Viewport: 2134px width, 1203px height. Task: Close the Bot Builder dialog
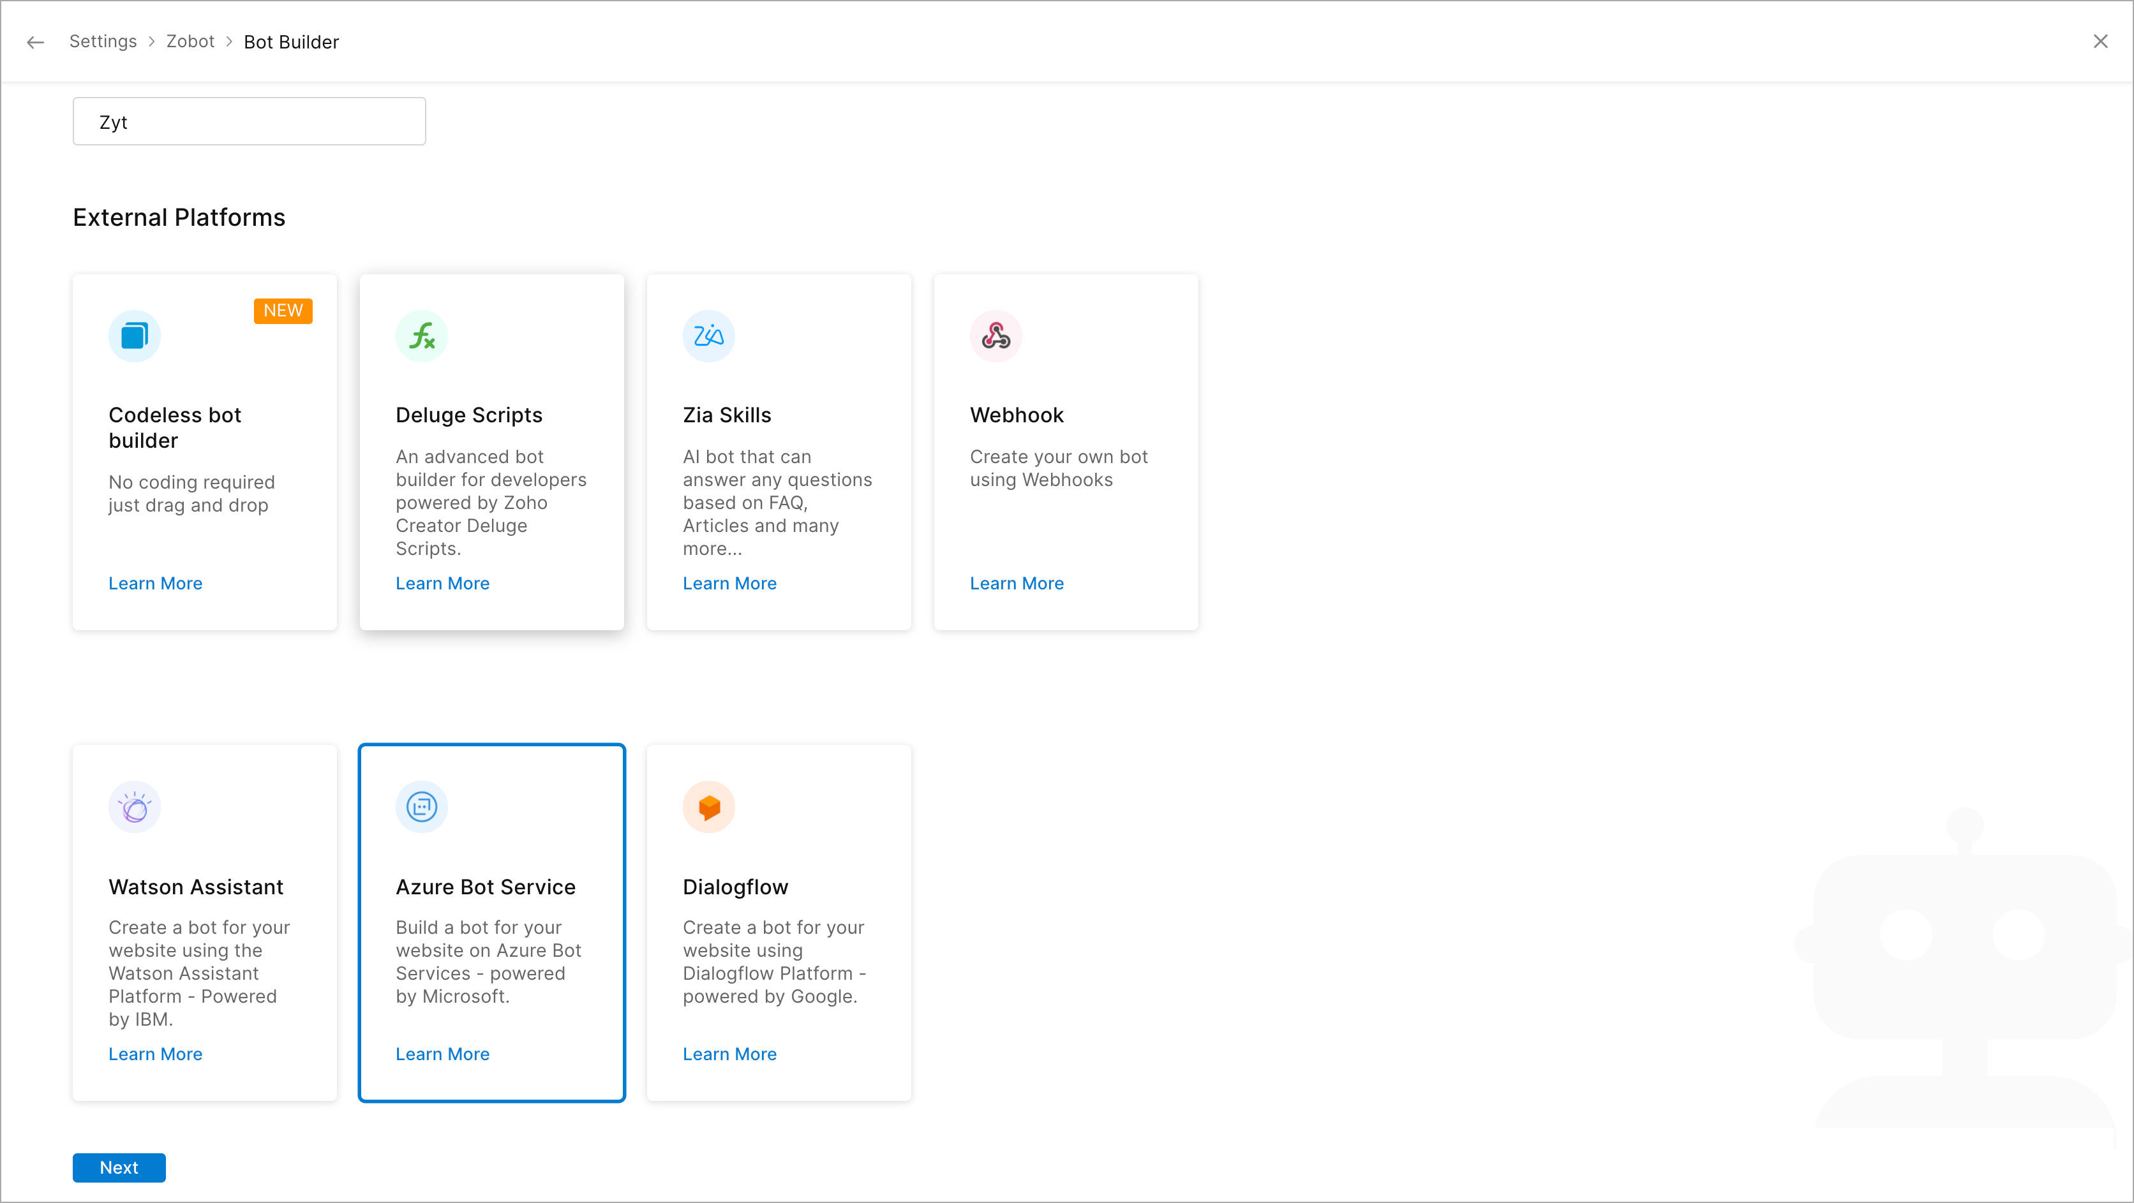click(2100, 41)
